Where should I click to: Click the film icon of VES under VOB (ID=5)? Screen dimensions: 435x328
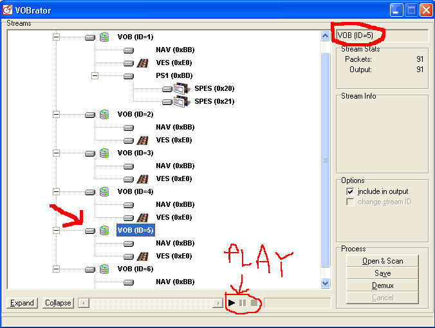click(x=143, y=256)
